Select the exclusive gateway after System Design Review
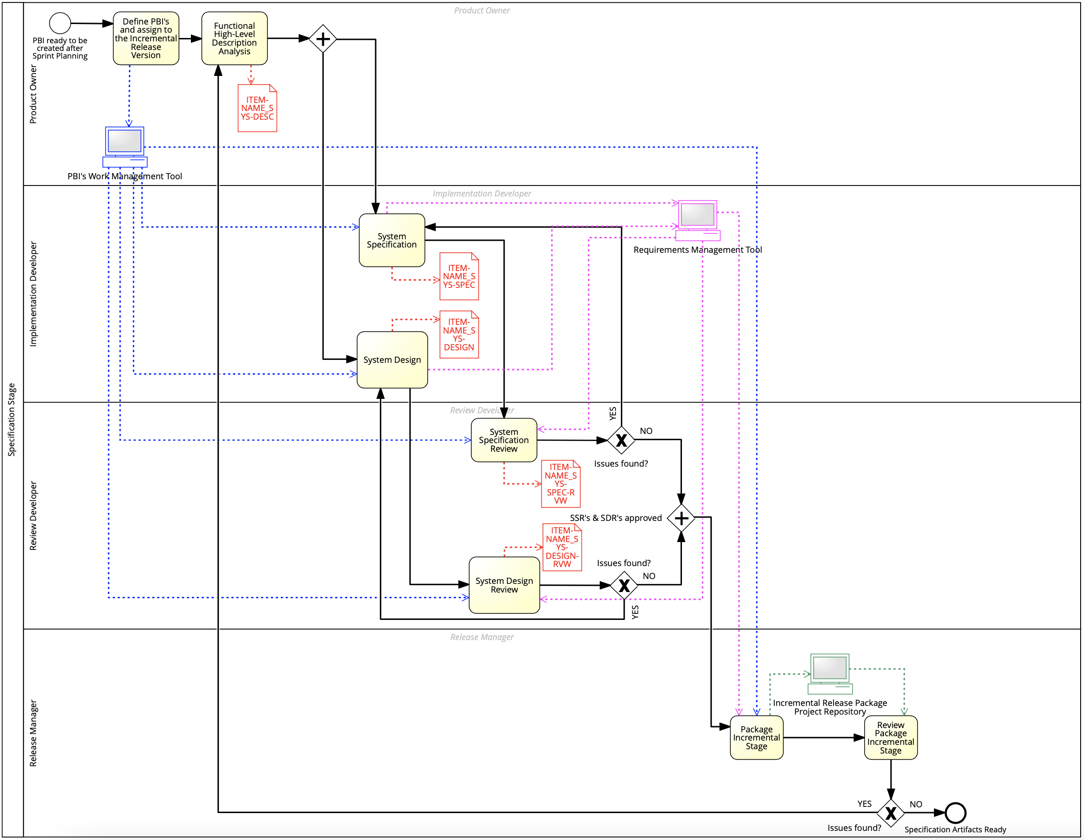Image resolution: width=1084 pixels, height=840 pixels. pos(624,585)
